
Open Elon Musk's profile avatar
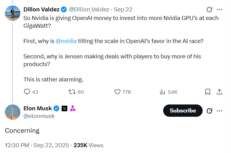(x=13, y=112)
